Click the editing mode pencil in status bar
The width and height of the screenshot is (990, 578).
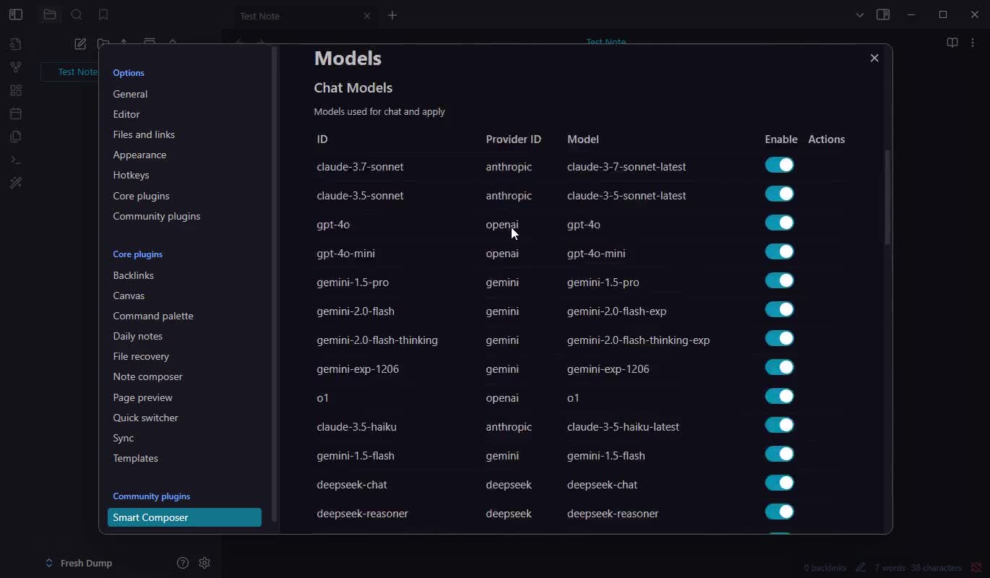(x=860, y=567)
